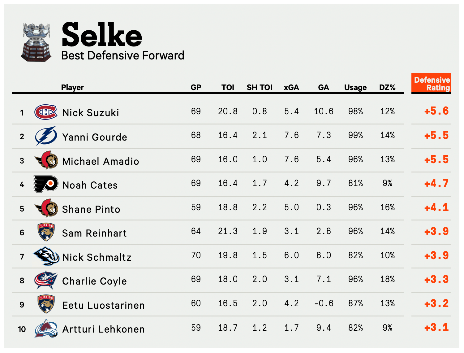Click the DZ% column header
Image resolution: width=464 pixels, height=353 pixels.
coord(387,88)
